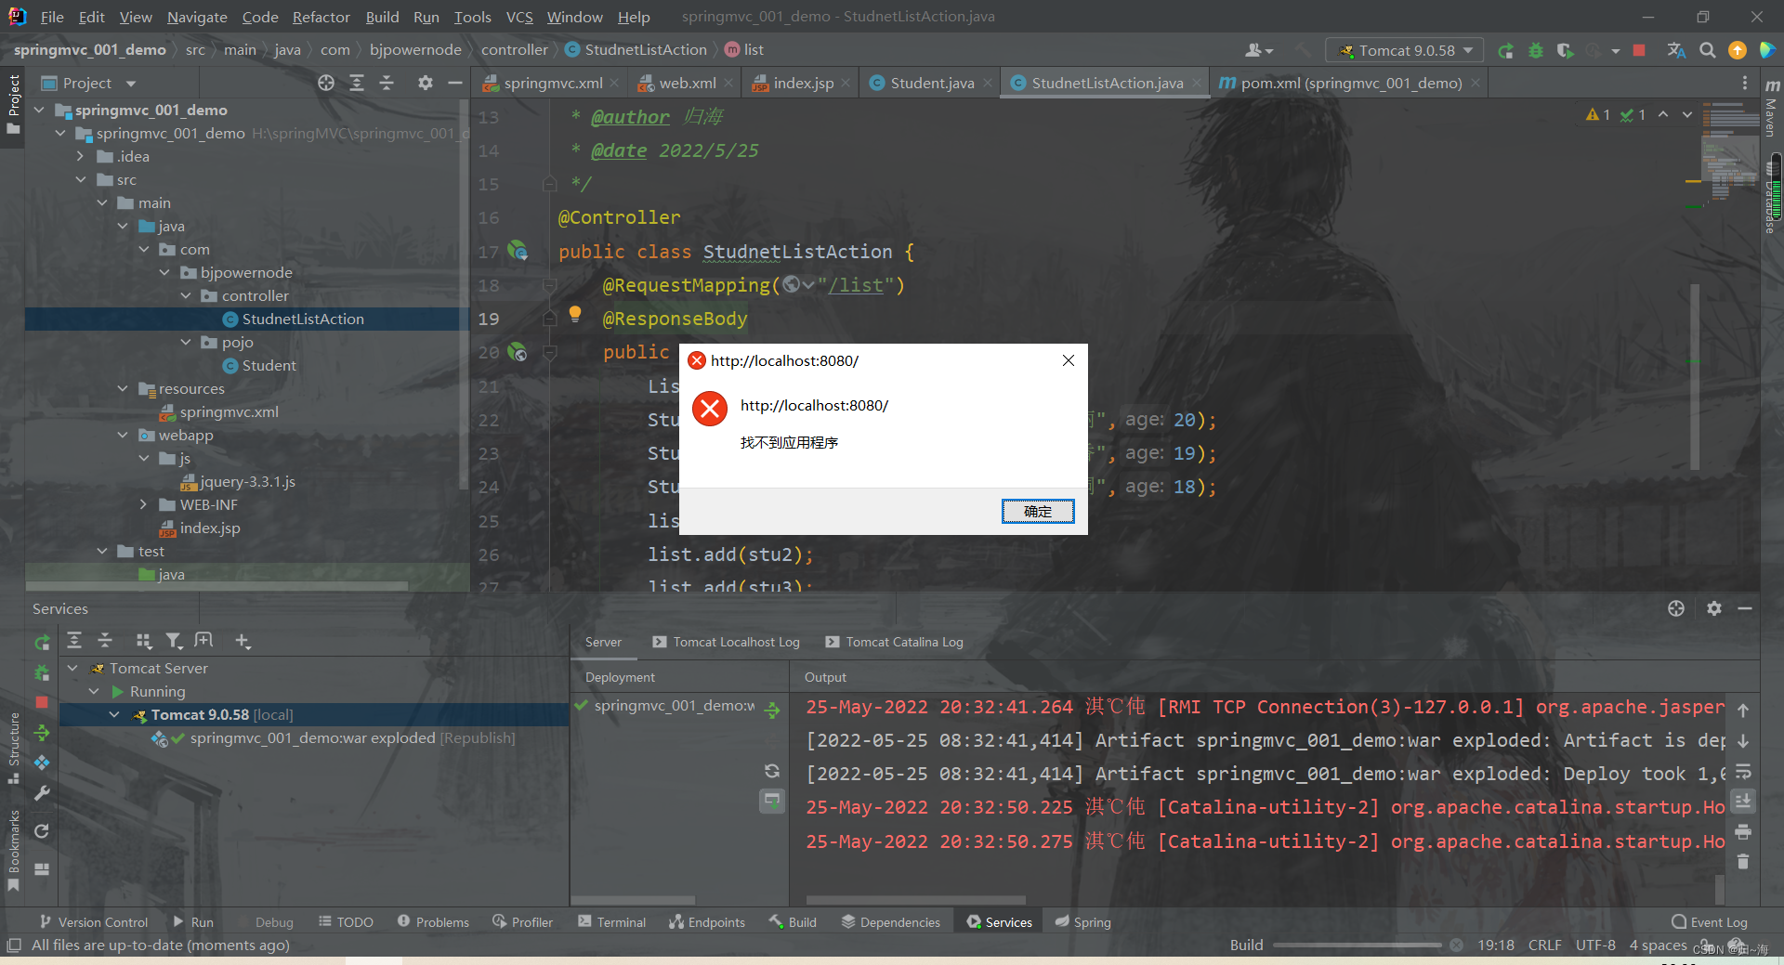Viewport: 1784px width, 965px height.
Task: Click the user account icon in toolbar
Action: (1259, 50)
